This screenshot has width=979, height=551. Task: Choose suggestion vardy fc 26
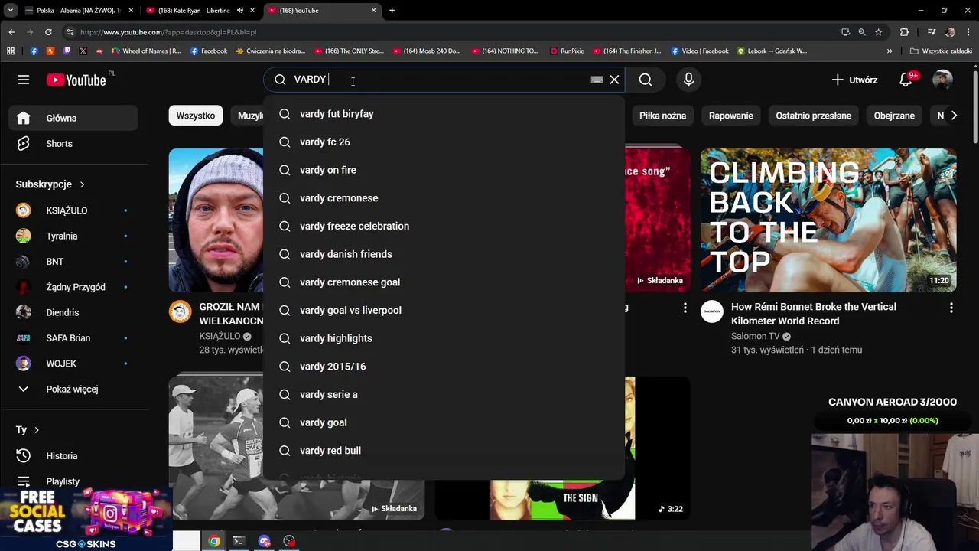pyautogui.click(x=444, y=142)
